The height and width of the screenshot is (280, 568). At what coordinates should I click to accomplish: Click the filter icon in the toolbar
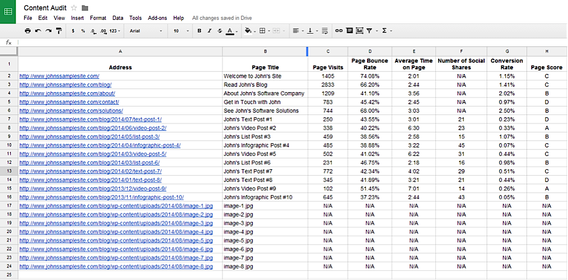click(x=370, y=30)
